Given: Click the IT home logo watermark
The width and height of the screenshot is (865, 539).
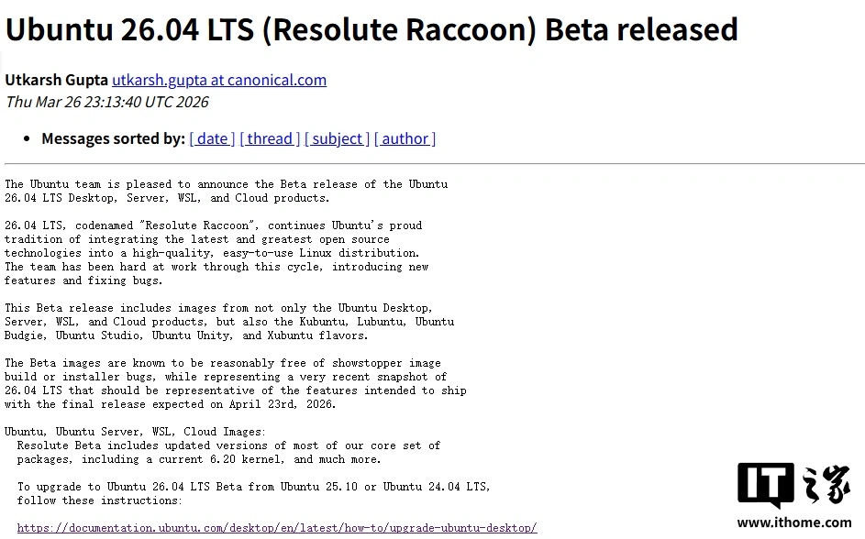Looking at the screenshot, I should (793, 486).
